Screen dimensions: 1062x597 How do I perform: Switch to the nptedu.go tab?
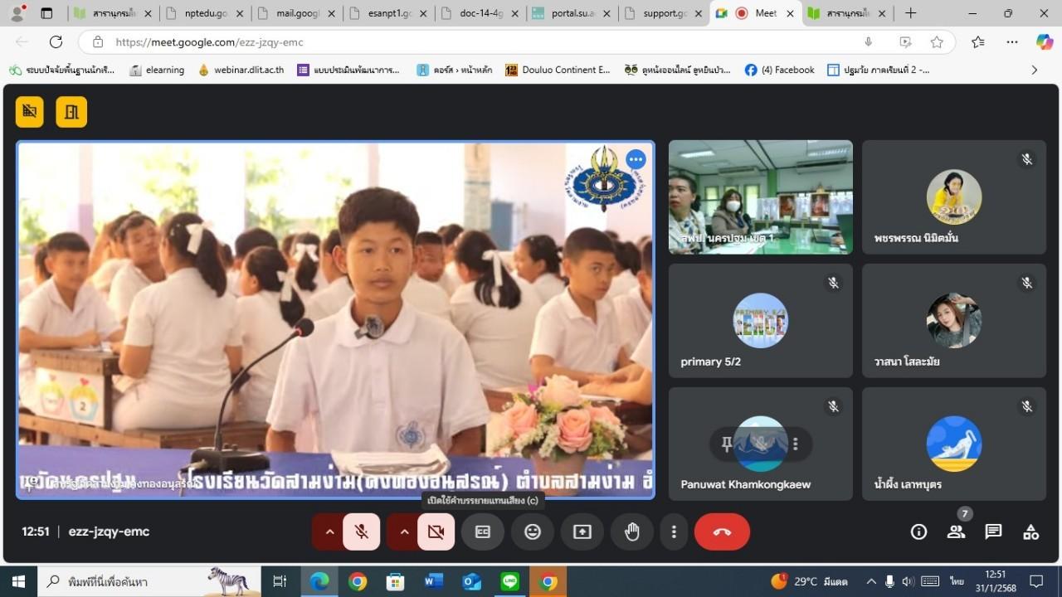pos(203,13)
